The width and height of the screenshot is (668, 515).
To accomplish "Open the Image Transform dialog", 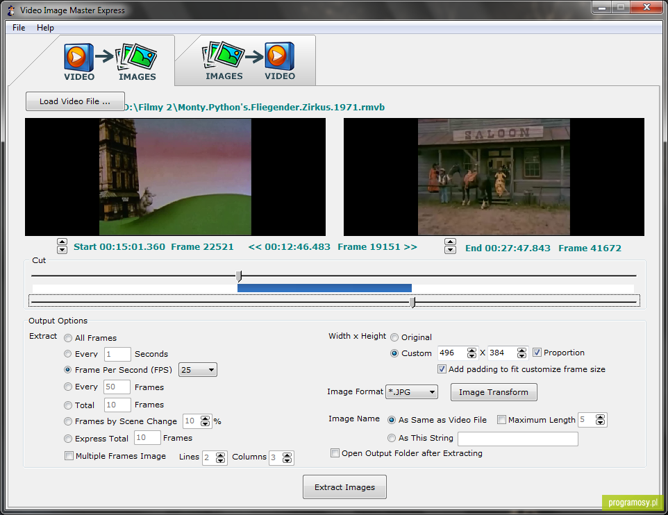I will (494, 392).
